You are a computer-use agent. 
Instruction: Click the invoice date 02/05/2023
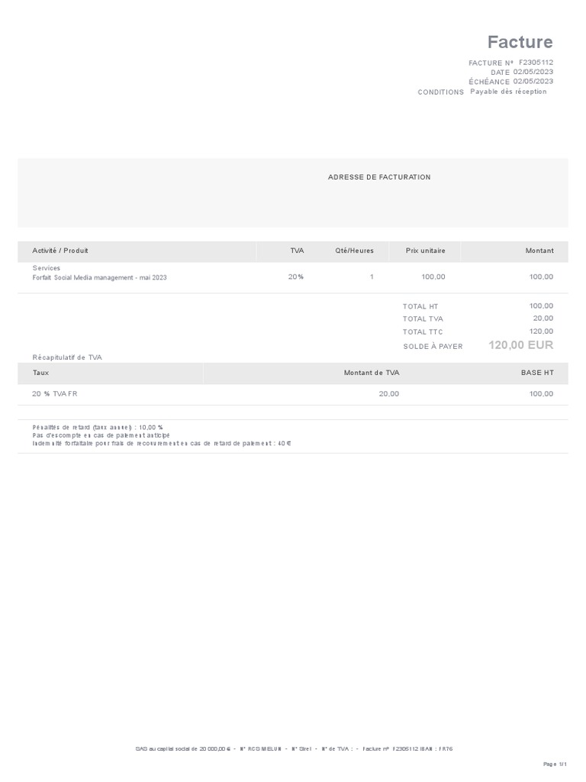(x=533, y=72)
